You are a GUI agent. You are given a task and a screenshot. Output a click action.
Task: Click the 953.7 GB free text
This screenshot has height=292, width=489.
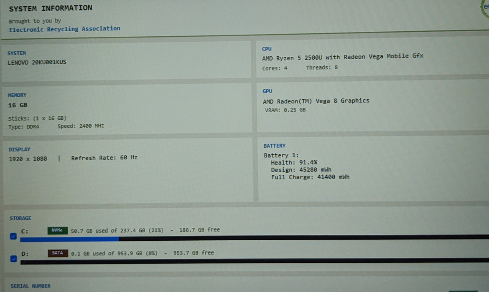194,253
